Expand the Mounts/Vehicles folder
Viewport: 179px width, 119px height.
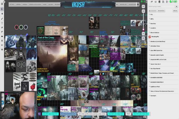[x=163, y=32]
